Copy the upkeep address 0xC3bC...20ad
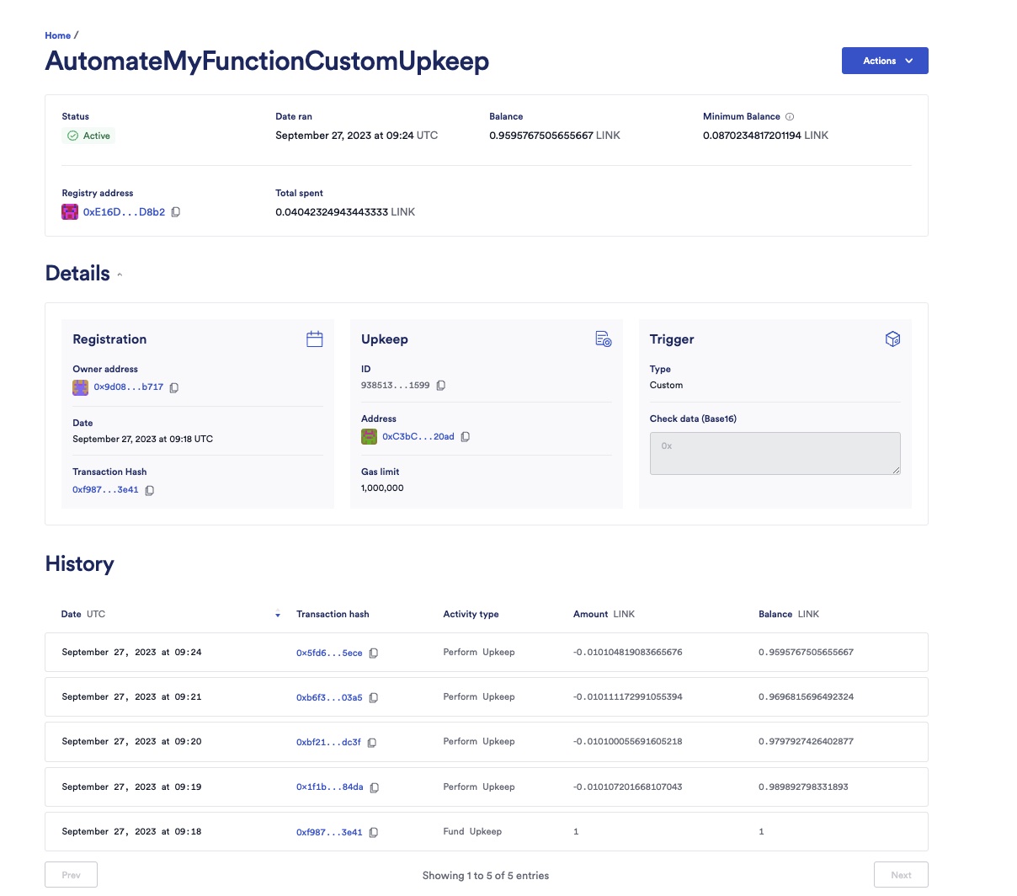The image size is (1017, 896). coord(465,437)
